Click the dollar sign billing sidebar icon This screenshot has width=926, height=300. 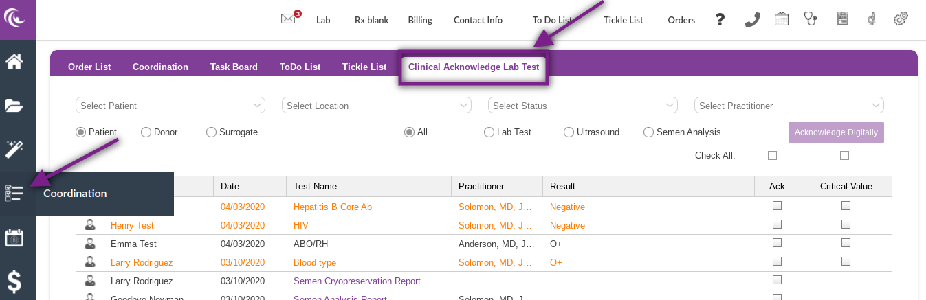[x=14, y=281]
